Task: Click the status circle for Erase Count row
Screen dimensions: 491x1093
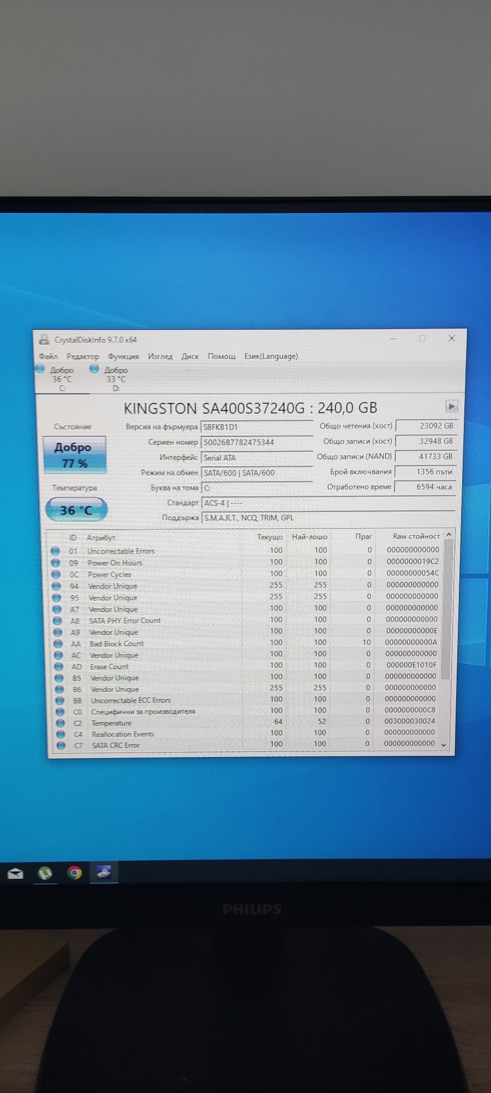Action: point(59,667)
